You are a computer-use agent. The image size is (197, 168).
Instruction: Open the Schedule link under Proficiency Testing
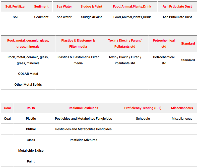pos(143,119)
